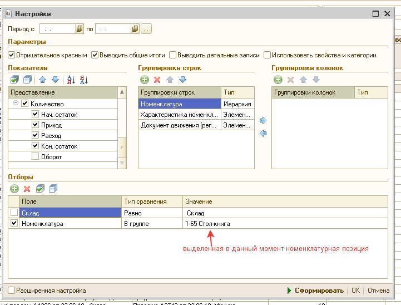This screenshot has height=305, width=401.
Task: Check the 'Оборот' indicator checkbox
Action: click(x=35, y=157)
